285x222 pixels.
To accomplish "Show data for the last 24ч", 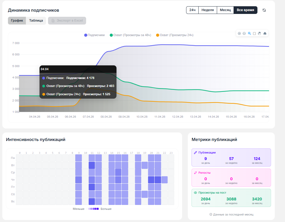I will click(x=192, y=10).
